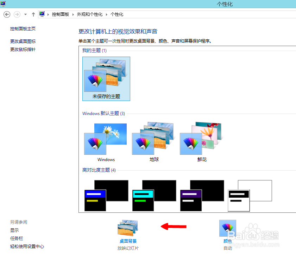Expand the arrow after 控制面板 breadcrumb
Viewport: 296px width, 255px height.
[x=73, y=14]
